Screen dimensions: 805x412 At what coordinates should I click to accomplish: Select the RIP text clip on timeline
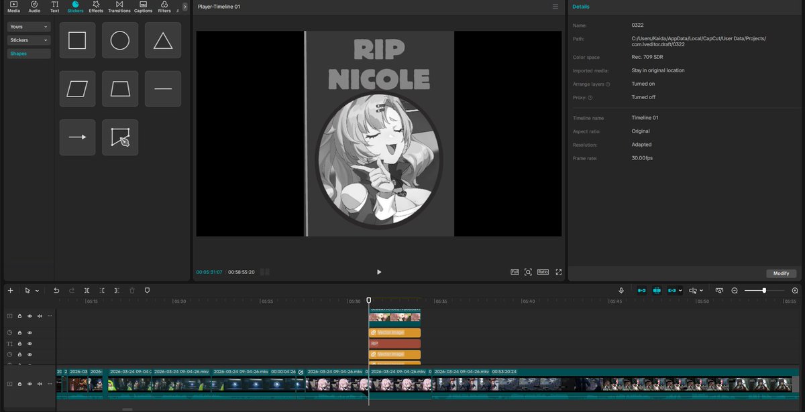[x=394, y=343]
